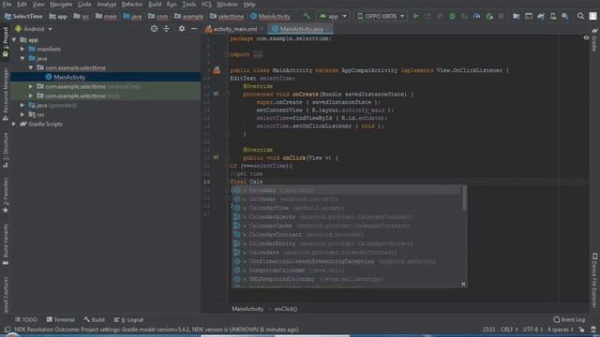Click the corner icon of the completion popup

463,285
